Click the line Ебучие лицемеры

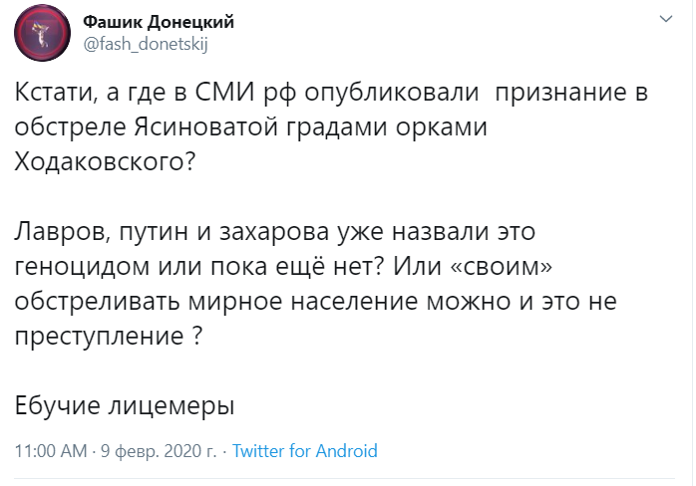125,405
